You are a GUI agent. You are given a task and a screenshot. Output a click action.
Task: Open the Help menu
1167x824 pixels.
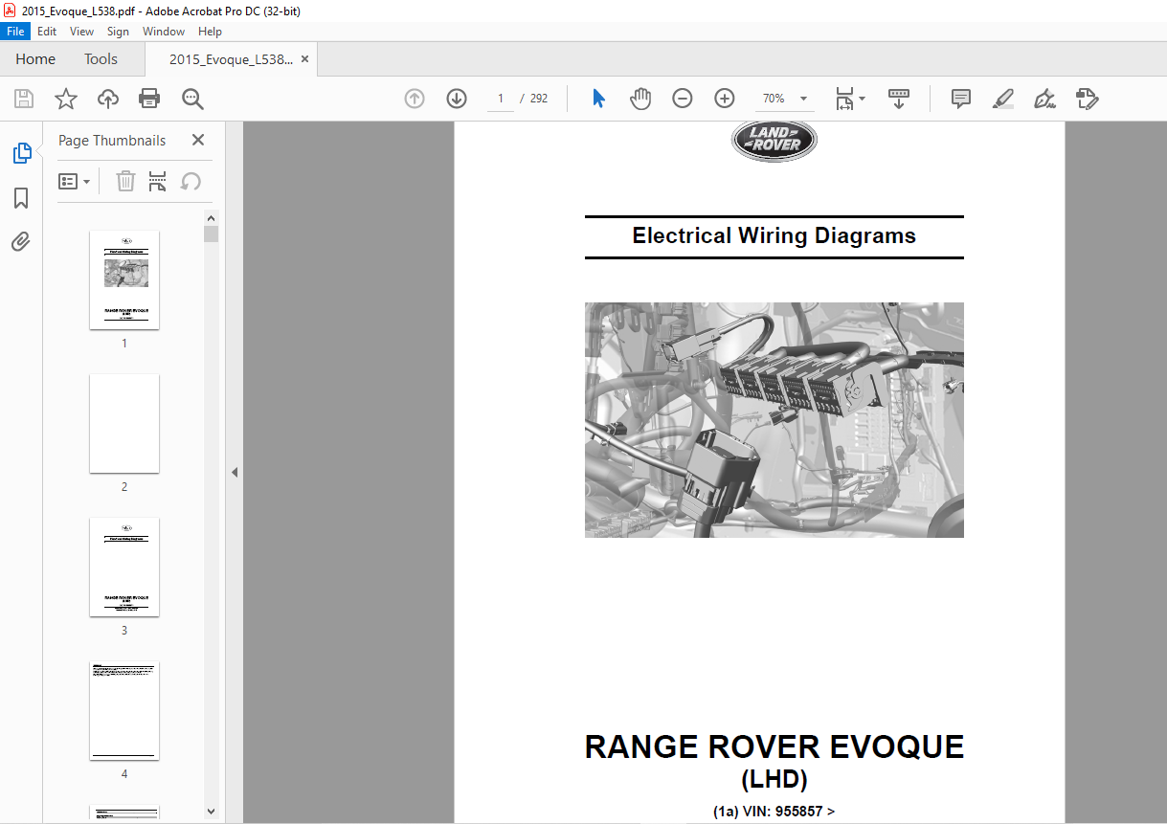(210, 32)
